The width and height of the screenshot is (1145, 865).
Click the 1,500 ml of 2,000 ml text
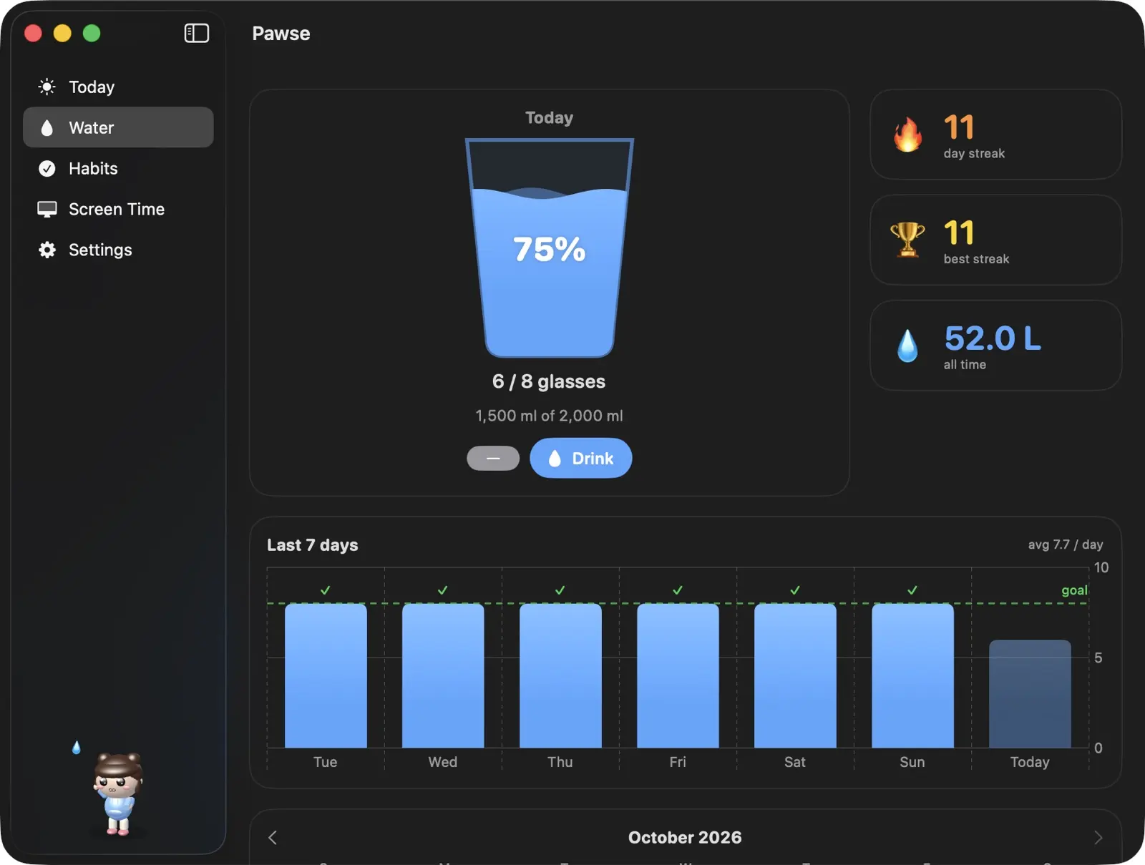[549, 416]
